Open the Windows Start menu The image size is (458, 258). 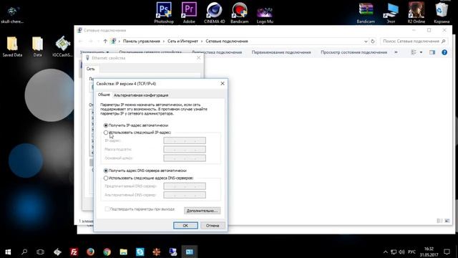pos(8,252)
